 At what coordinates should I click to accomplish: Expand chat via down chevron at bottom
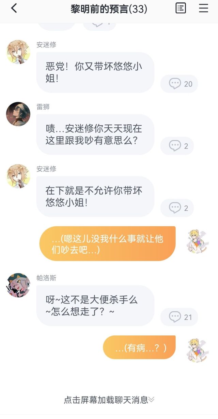pos(151,400)
